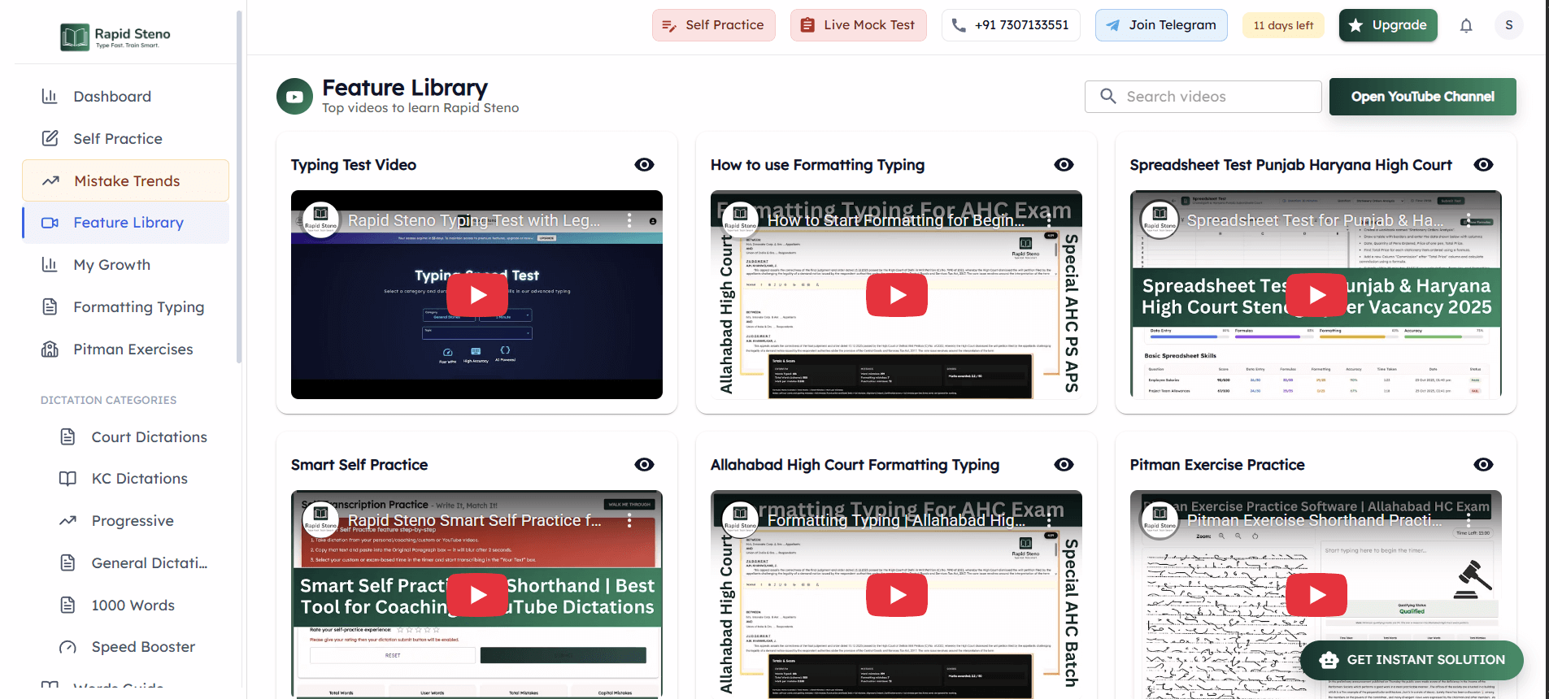Go to Mistake Trends in sidebar

point(126,180)
